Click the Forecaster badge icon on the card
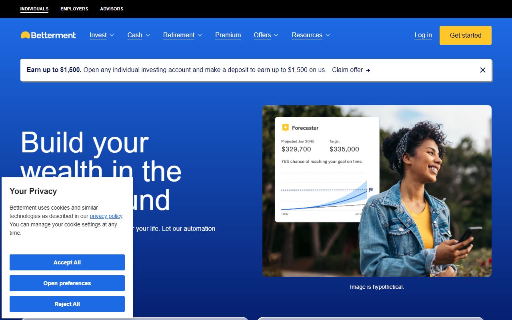The height and width of the screenshot is (320, 512). (286, 128)
